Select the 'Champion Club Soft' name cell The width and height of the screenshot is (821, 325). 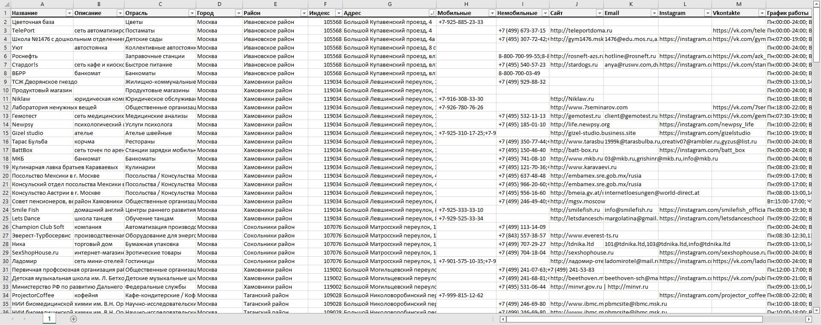tap(42, 227)
